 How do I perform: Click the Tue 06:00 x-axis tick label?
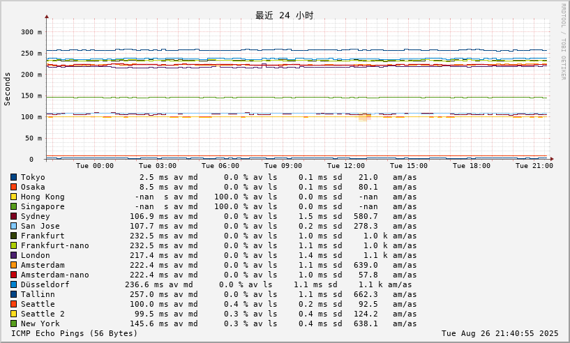click(220, 166)
